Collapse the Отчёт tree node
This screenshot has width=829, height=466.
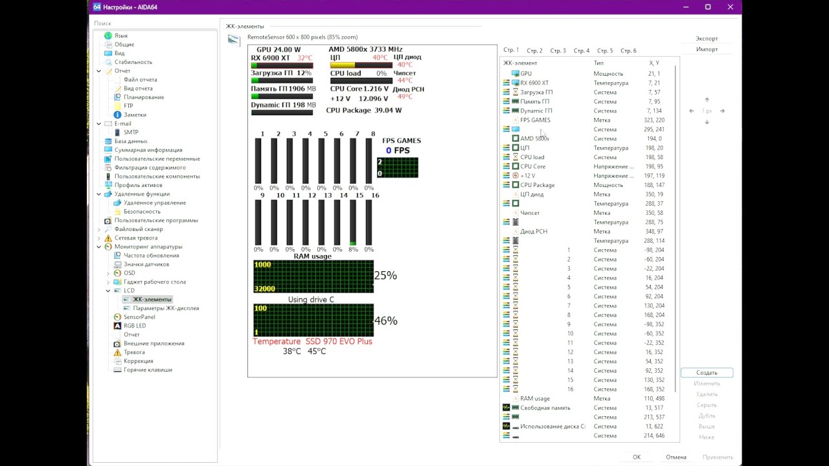99,71
